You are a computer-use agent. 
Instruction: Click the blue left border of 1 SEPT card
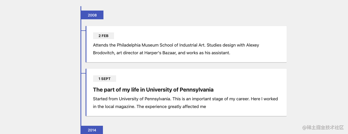click(x=86, y=92)
